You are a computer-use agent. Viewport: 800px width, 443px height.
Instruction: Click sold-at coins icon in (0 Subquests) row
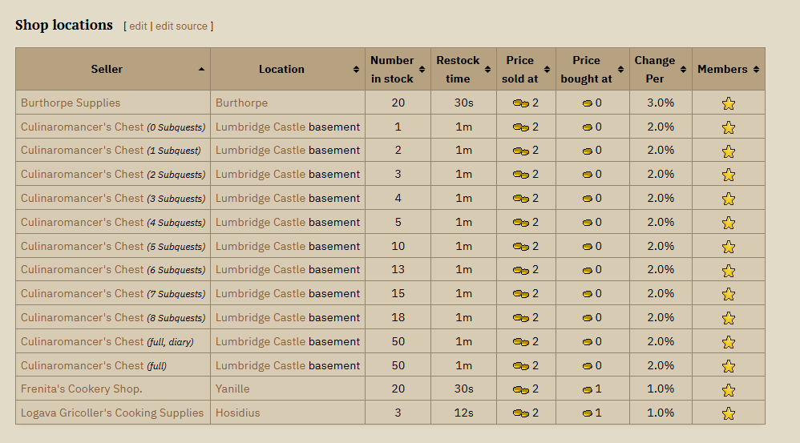[521, 127]
